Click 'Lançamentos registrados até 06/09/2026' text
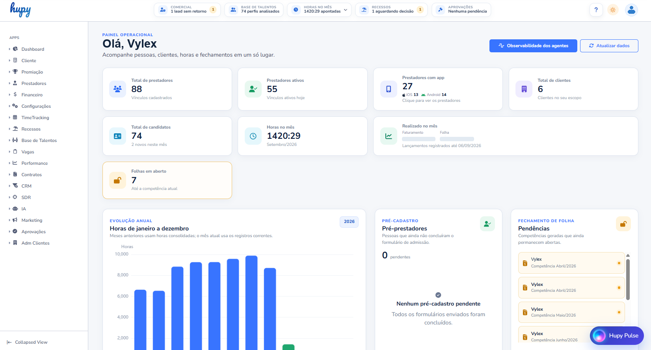The height and width of the screenshot is (350, 651). point(442,146)
